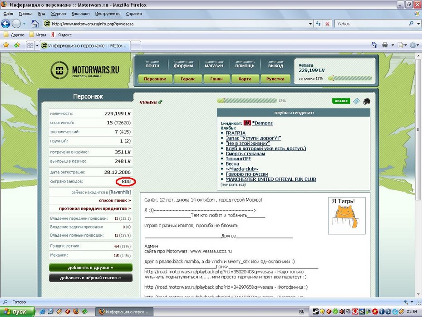Image resolution: width=422 pixels, height=317 pixels.
Task: Click the RL language indicator in taskbar
Action: [301, 312]
